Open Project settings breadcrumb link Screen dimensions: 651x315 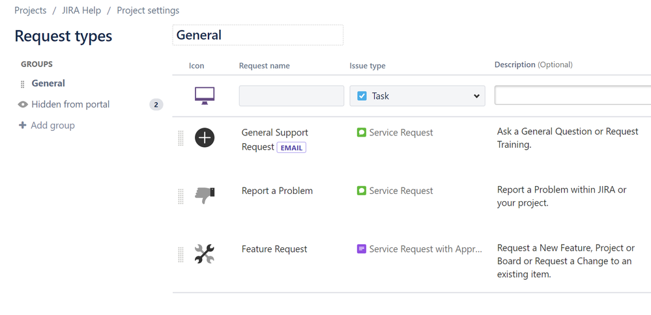click(148, 10)
